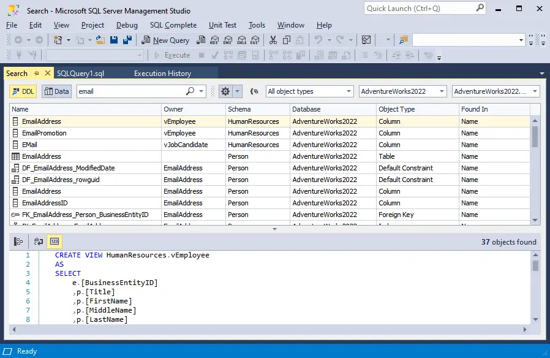Open the Unit Test menu

pos(222,25)
